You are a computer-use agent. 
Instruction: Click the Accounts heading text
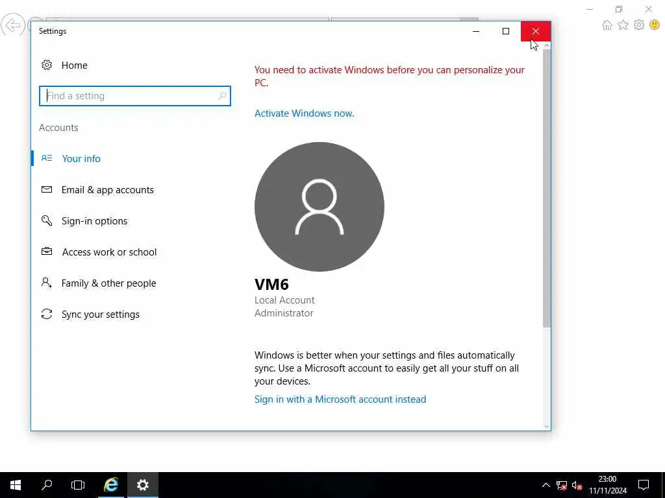(x=58, y=128)
